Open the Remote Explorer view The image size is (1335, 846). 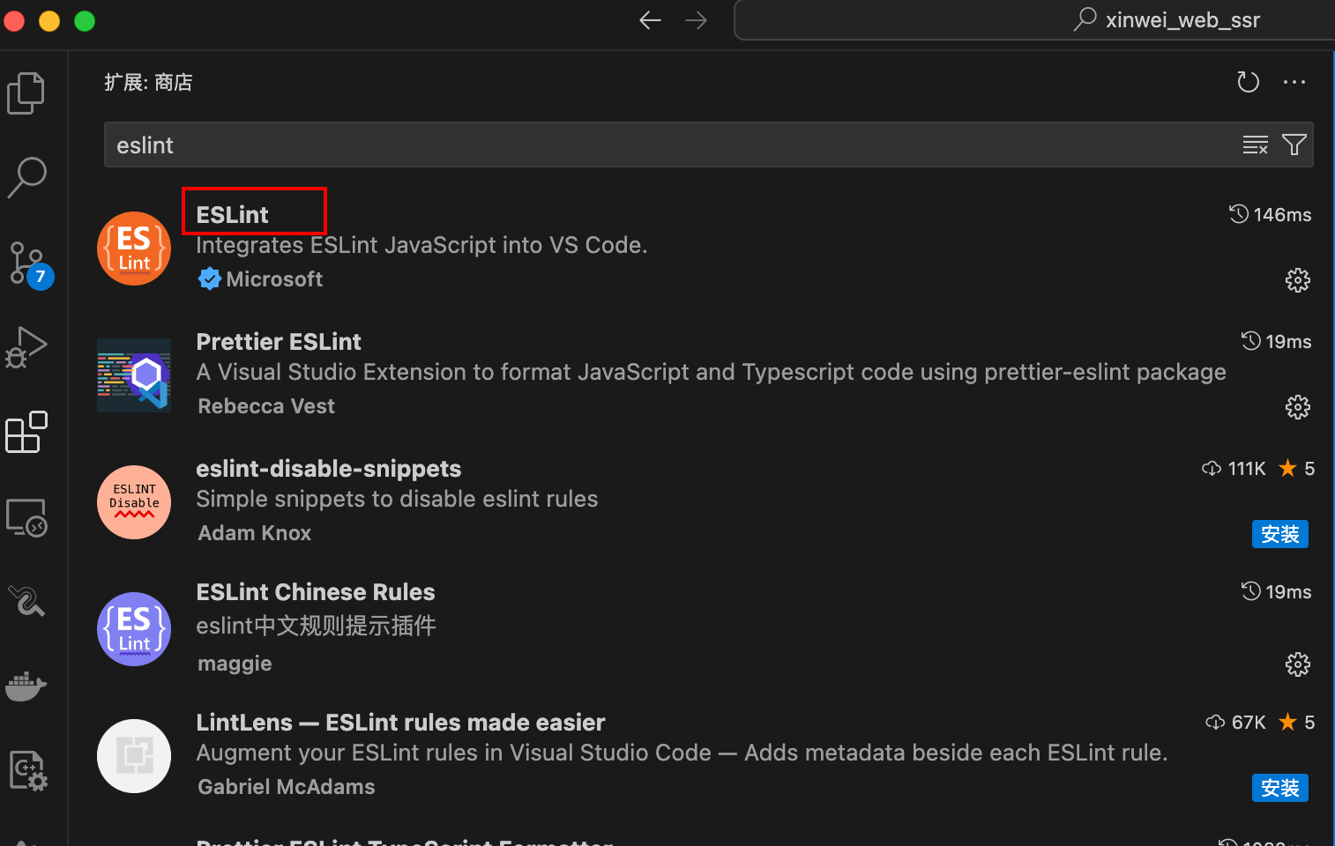pos(26,517)
